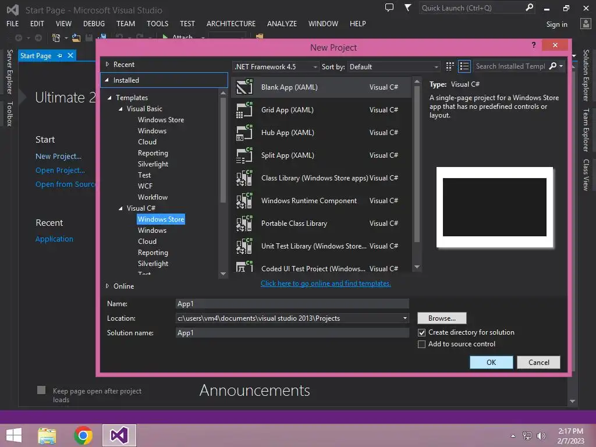Select the Hub App (XAML) template icon
The height and width of the screenshot is (447, 596).
click(244, 133)
